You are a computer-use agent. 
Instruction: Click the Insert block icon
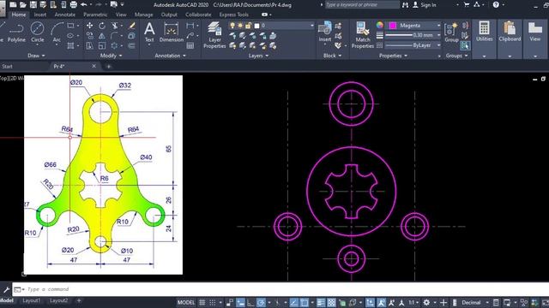point(325,32)
